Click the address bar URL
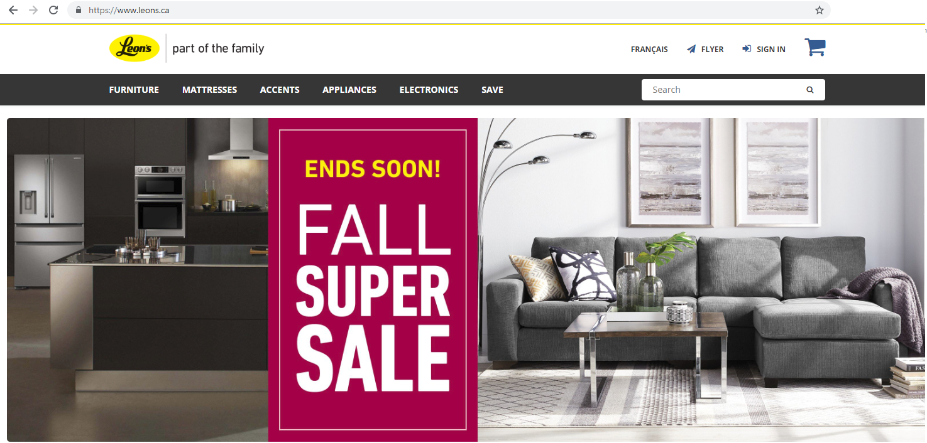Image resolution: width=927 pixels, height=443 pixels. click(129, 10)
